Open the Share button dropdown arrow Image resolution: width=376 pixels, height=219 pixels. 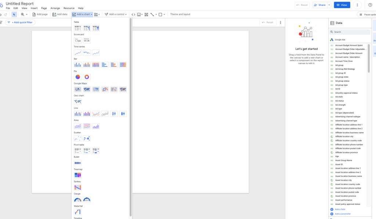(x=329, y=5)
